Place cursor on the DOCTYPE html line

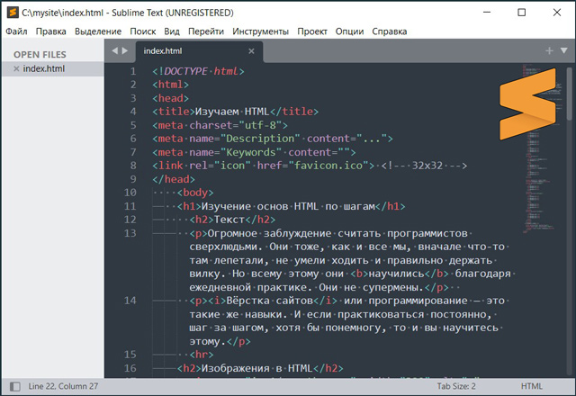198,71
